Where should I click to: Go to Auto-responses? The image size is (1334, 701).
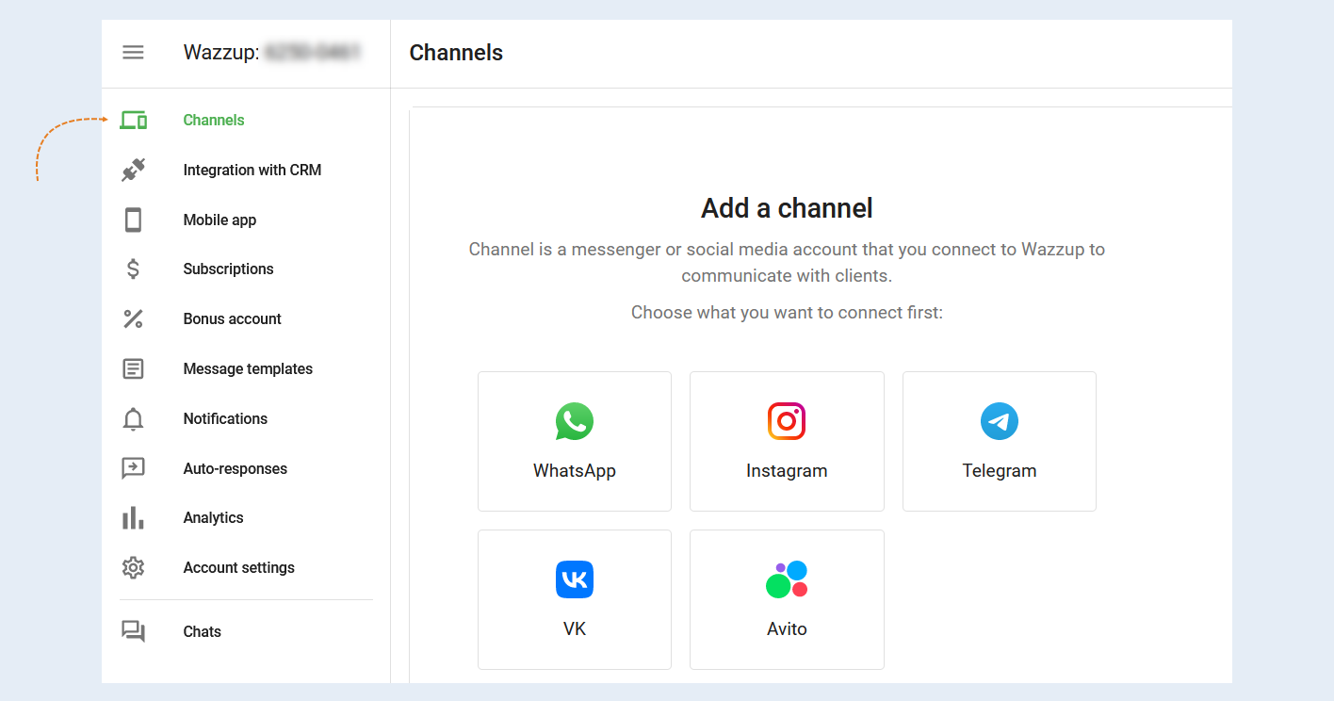click(x=236, y=469)
